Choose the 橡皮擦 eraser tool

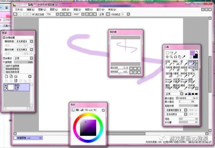[x=176, y=69]
